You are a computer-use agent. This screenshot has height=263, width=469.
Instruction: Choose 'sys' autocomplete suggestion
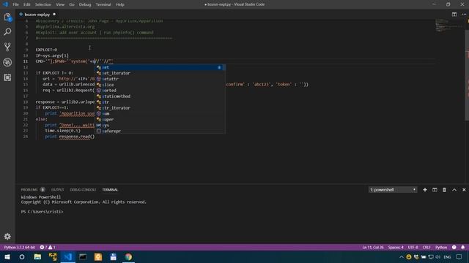160,125
